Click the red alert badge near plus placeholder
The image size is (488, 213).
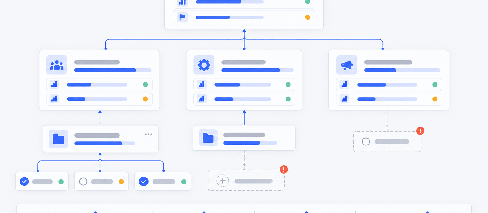[x=284, y=169]
